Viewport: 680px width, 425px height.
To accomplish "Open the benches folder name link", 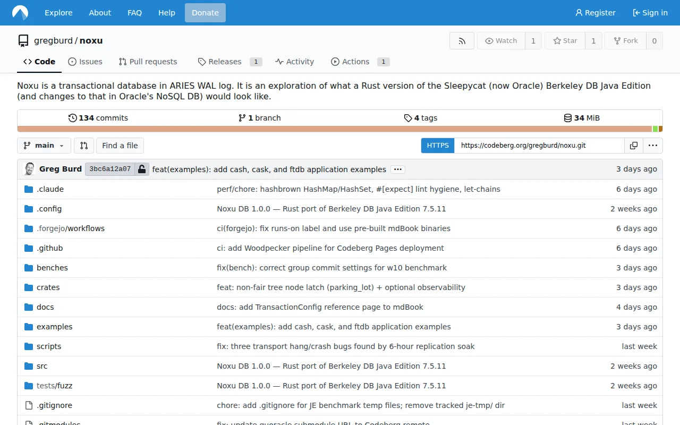I will pos(52,268).
